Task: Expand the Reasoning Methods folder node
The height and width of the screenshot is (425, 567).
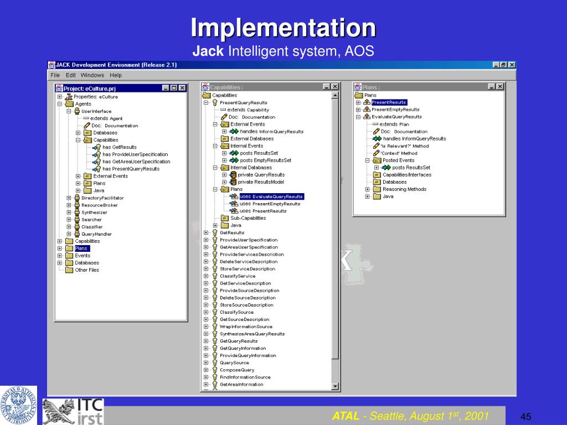Action: pos(368,189)
